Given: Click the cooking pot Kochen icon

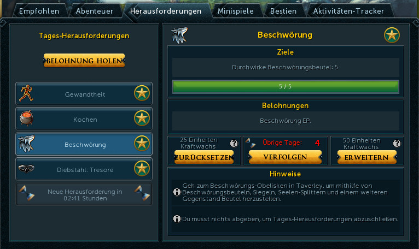Looking at the screenshot, I should pyautogui.click(x=26, y=118).
